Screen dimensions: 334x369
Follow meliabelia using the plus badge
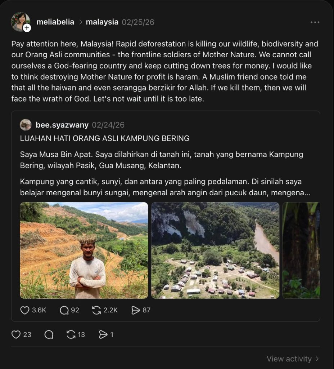pyautogui.click(x=27, y=28)
